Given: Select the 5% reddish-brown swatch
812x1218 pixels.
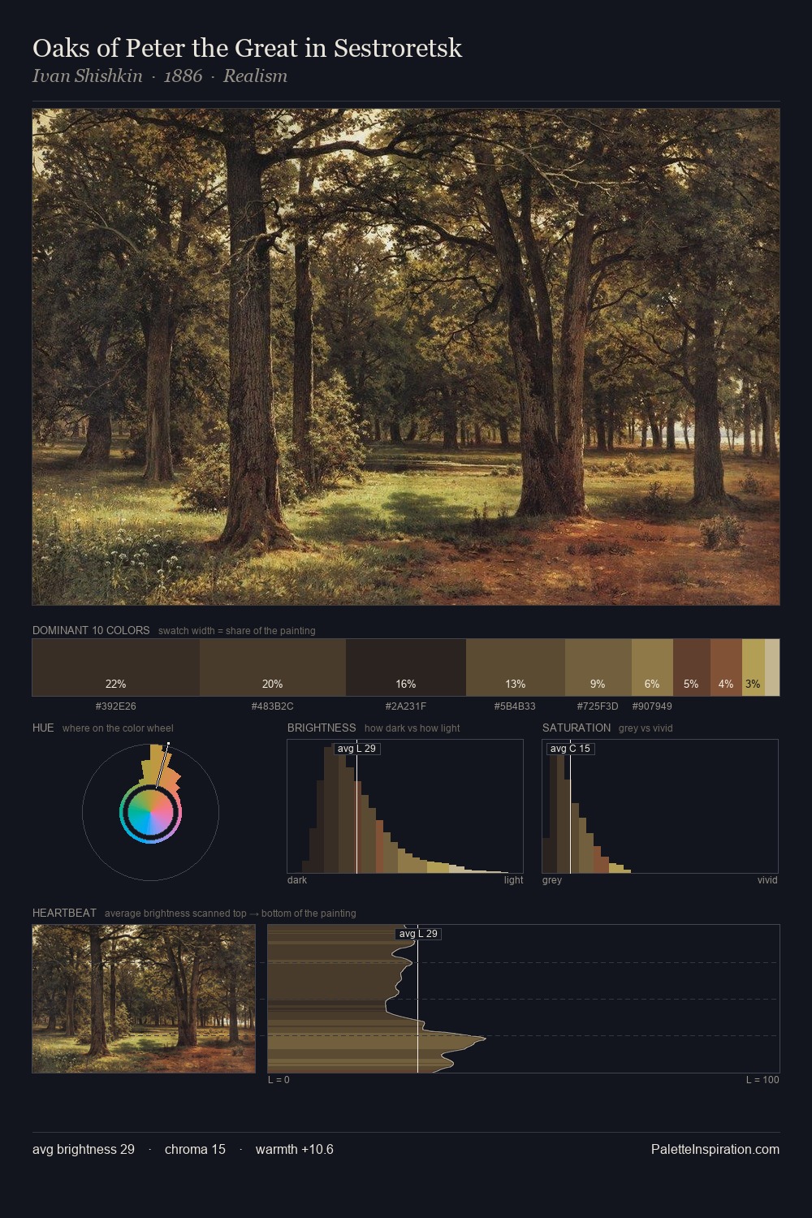Looking at the screenshot, I should click(x=692, y=667).
